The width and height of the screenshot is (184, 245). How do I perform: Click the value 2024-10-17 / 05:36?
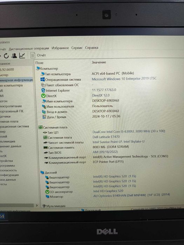click(x=106, y=116)
